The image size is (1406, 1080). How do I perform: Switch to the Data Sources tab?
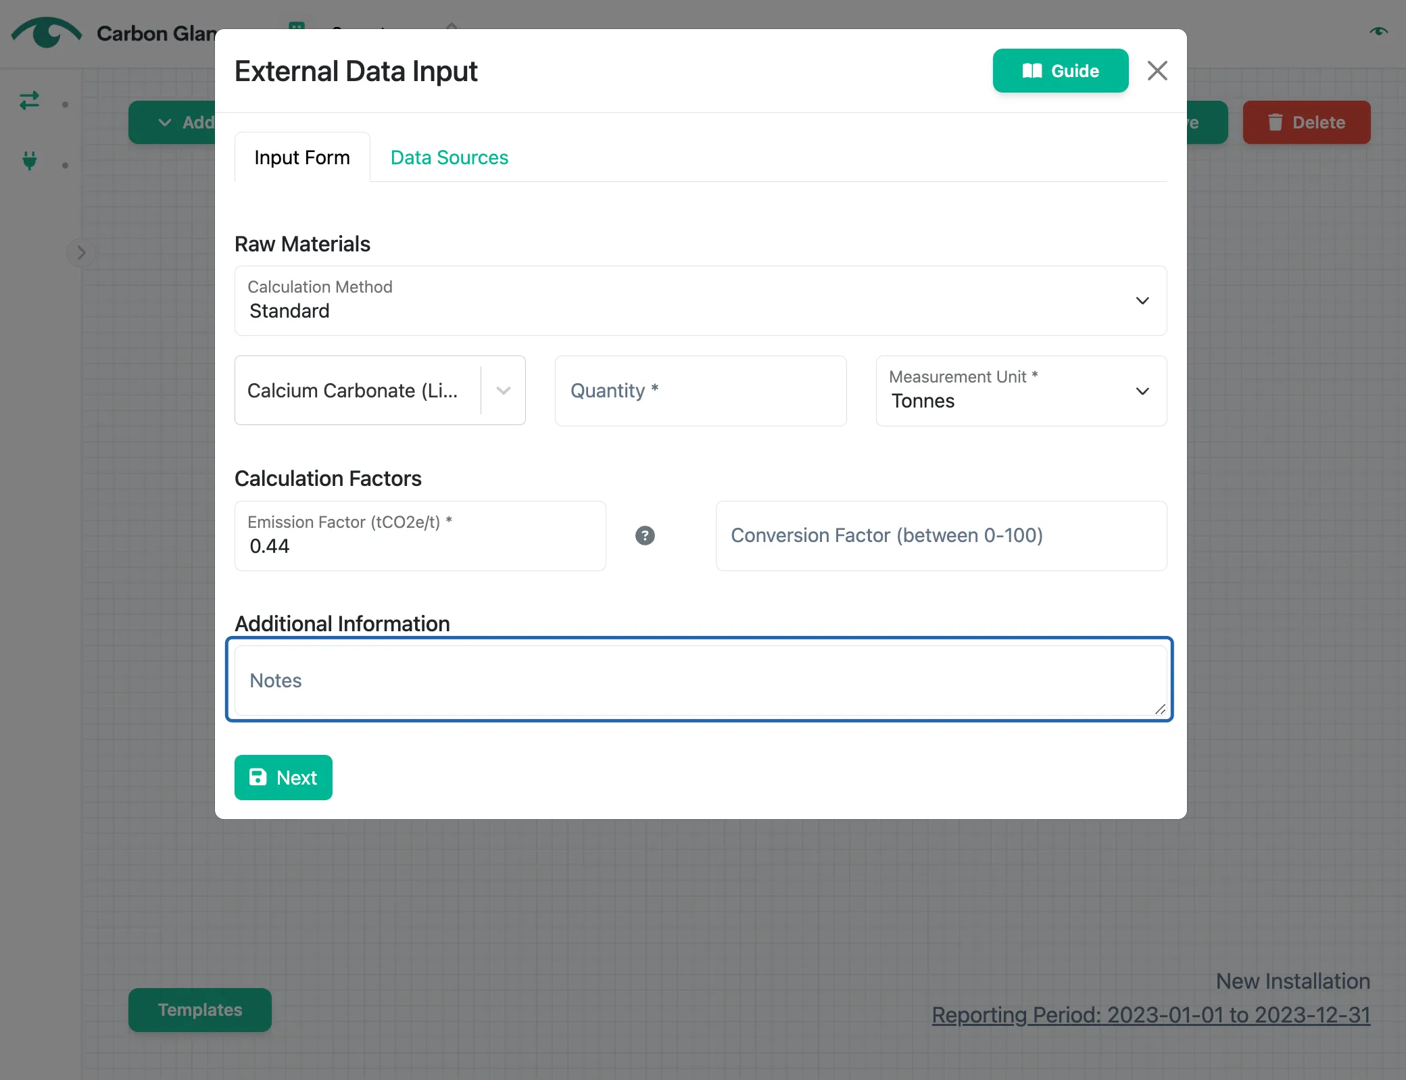450,157
